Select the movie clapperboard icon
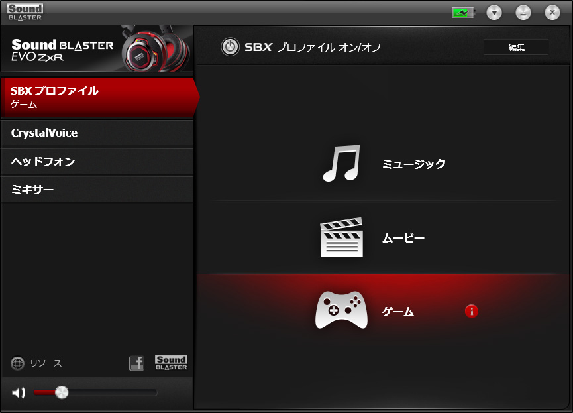Screen dimensions: 573x413 [x=342, y=237]
